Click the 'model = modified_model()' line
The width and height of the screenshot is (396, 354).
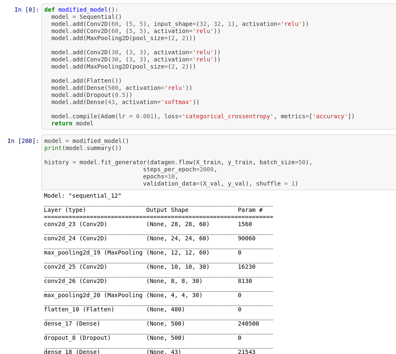(86, 141)
